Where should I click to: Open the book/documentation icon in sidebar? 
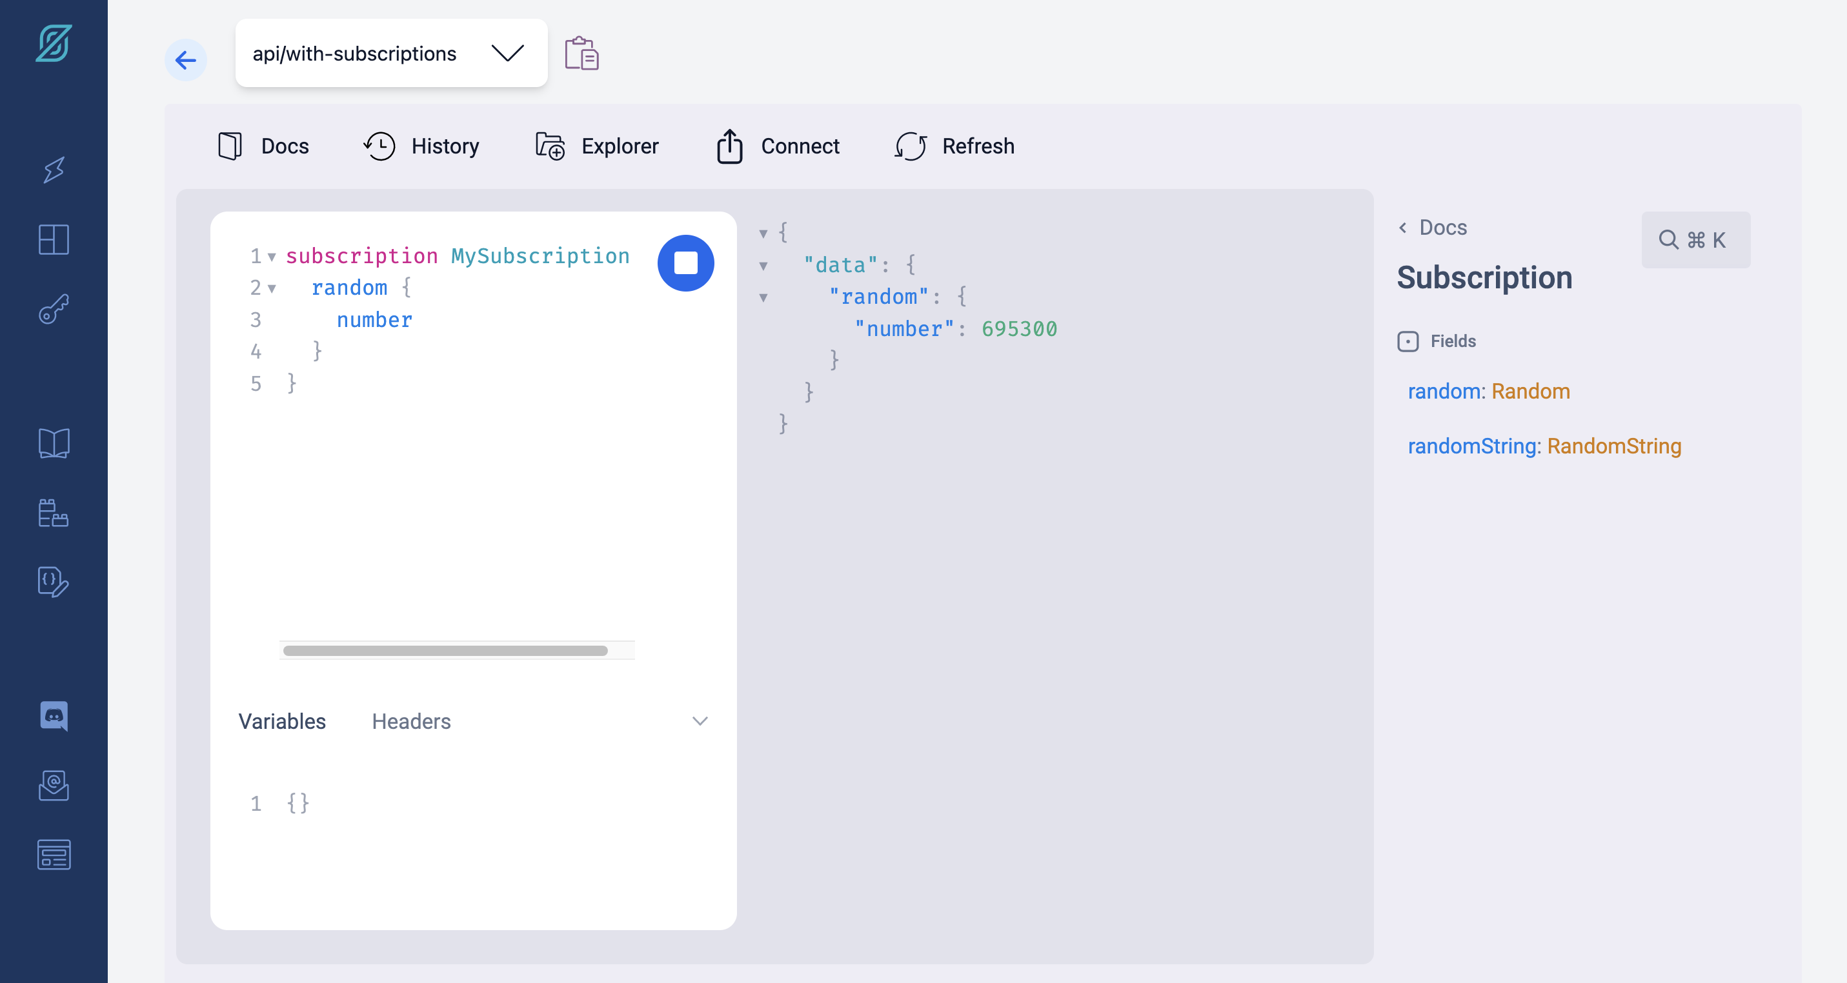pyautogui.click(x=52, y=442)
